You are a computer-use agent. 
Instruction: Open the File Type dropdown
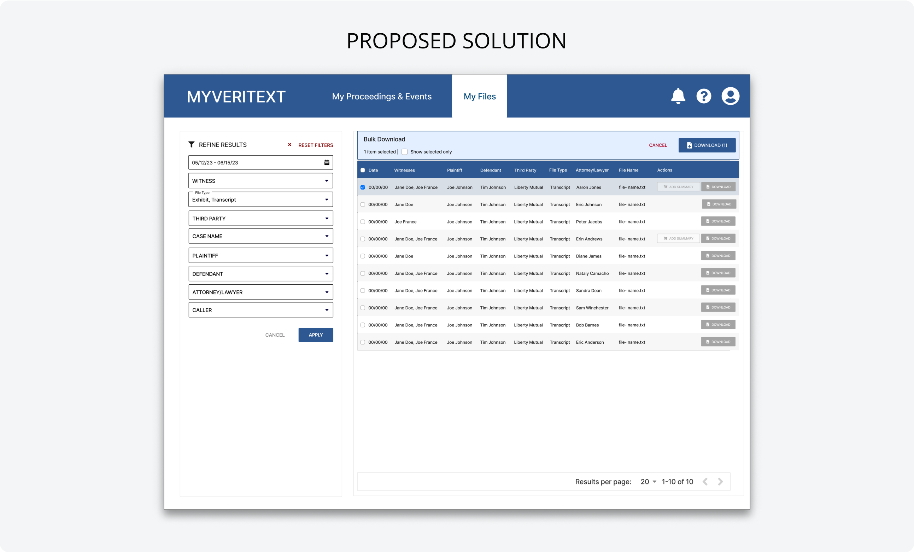261,199
